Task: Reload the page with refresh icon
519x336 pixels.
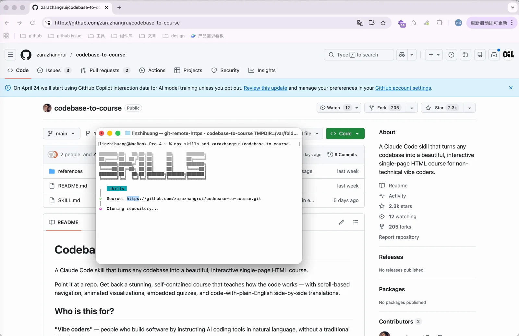Action: pos(32,23)
